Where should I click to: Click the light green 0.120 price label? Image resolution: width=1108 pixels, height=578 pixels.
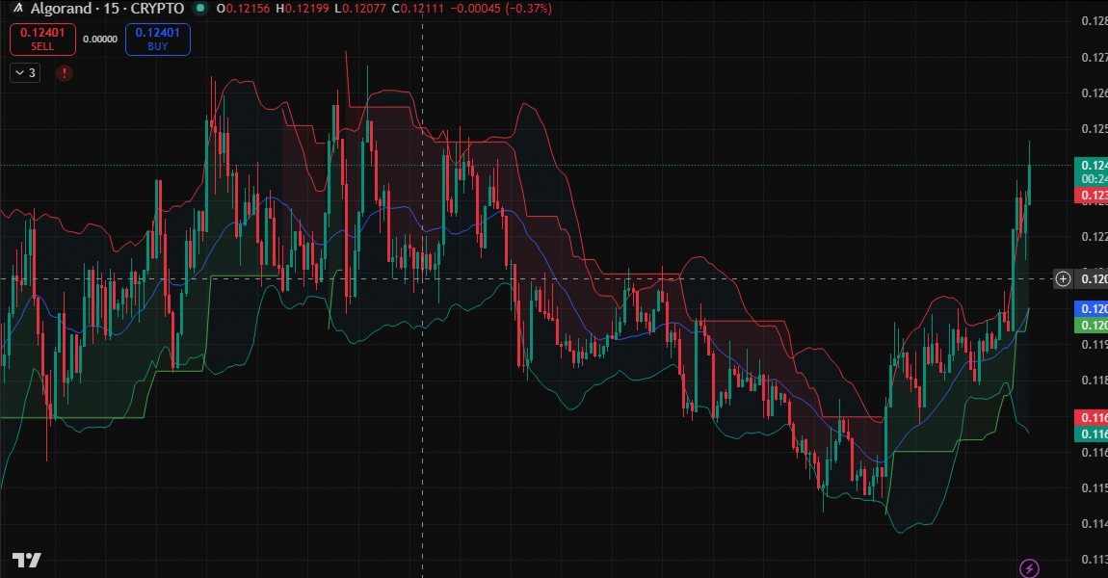tap(1091, 325)
